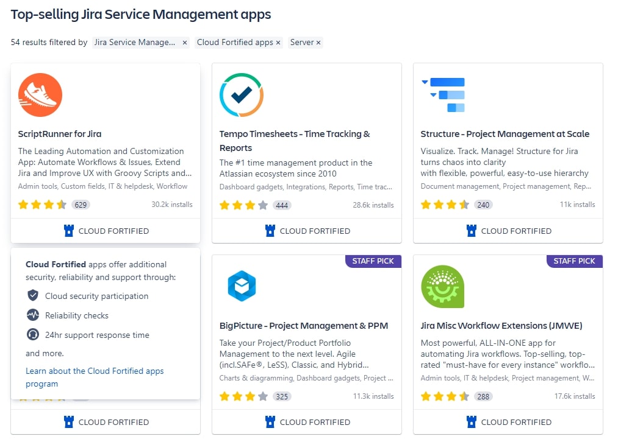Click the Cloud Fortified castle icon under Tempo Timesheets
632x442 pixels.
[x=270, y=231]
